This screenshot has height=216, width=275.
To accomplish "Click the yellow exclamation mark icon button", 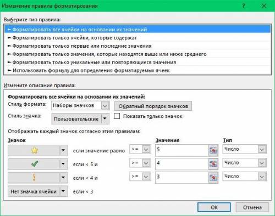I will click(34, 178).
